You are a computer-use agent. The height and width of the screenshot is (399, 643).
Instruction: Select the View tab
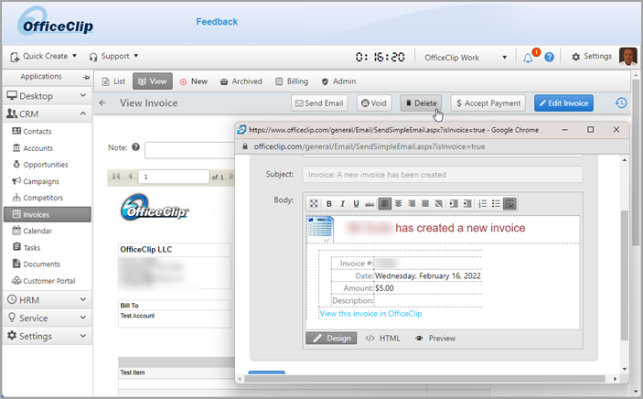153,81
